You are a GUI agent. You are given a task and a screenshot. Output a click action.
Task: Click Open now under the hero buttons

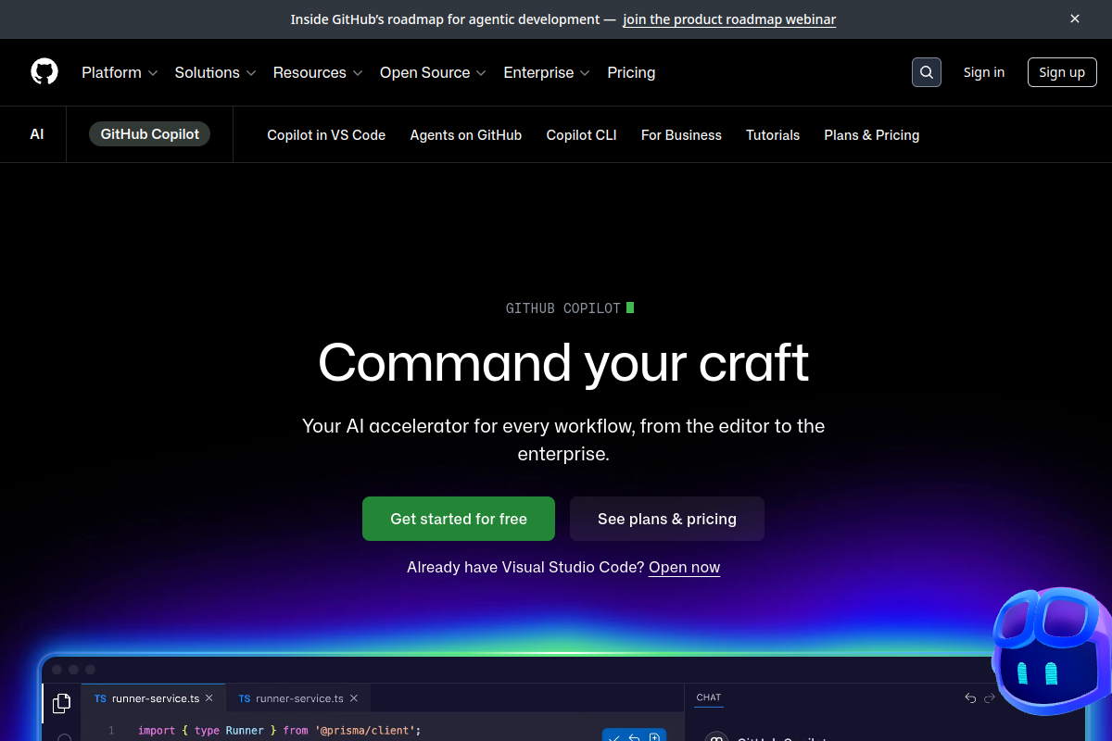684,567
